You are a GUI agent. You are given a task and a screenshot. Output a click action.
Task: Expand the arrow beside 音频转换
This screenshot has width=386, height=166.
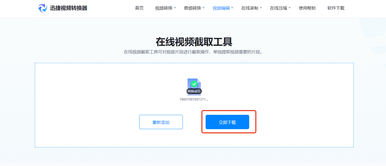[x=203, y=8]
